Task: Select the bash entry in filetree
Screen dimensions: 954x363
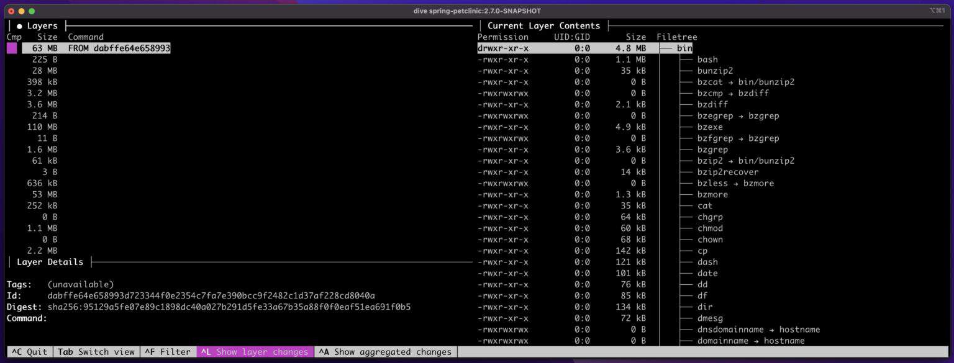Action: (x=707, y=59)
